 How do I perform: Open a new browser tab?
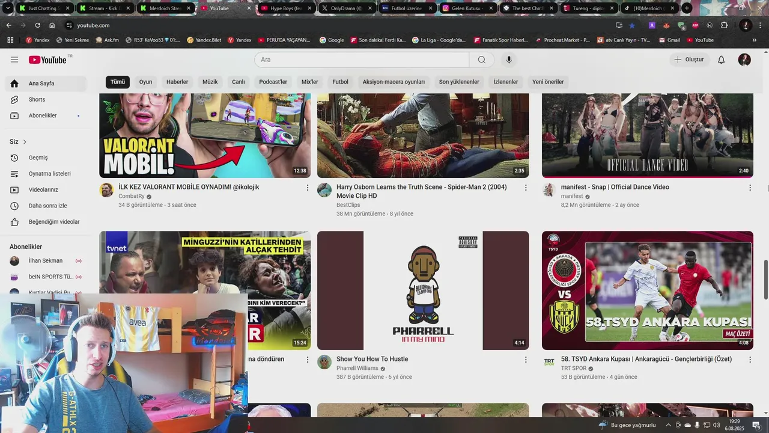click(687, 8)
